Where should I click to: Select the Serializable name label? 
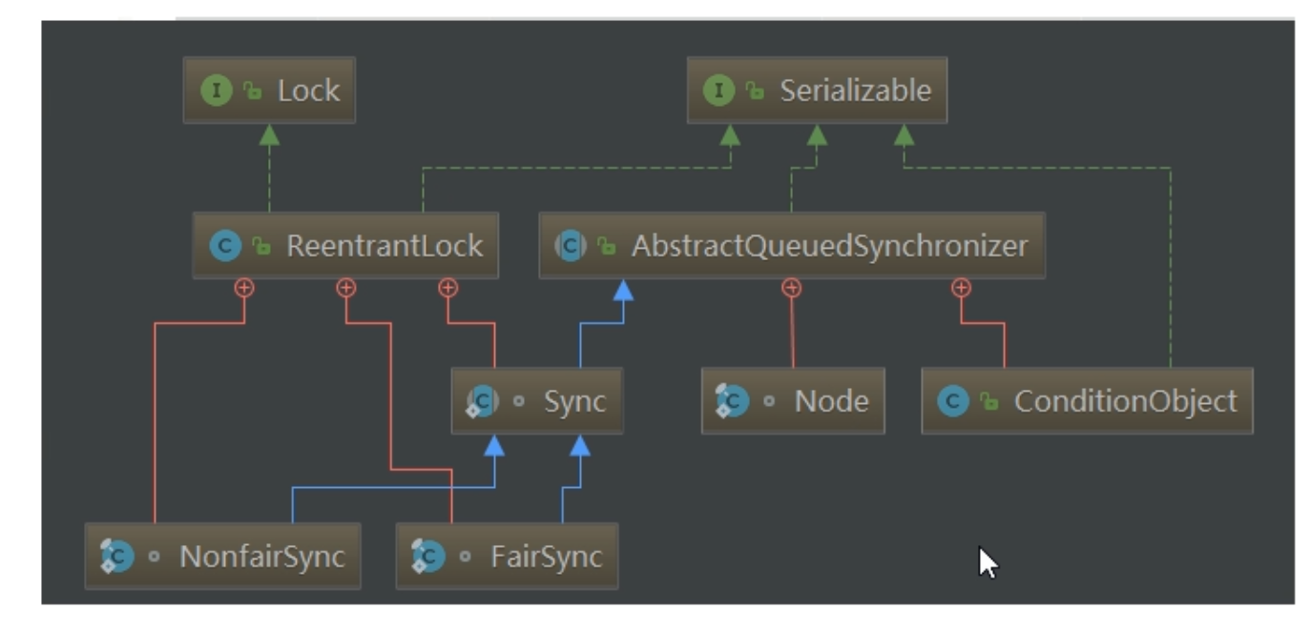click(855, 91)
